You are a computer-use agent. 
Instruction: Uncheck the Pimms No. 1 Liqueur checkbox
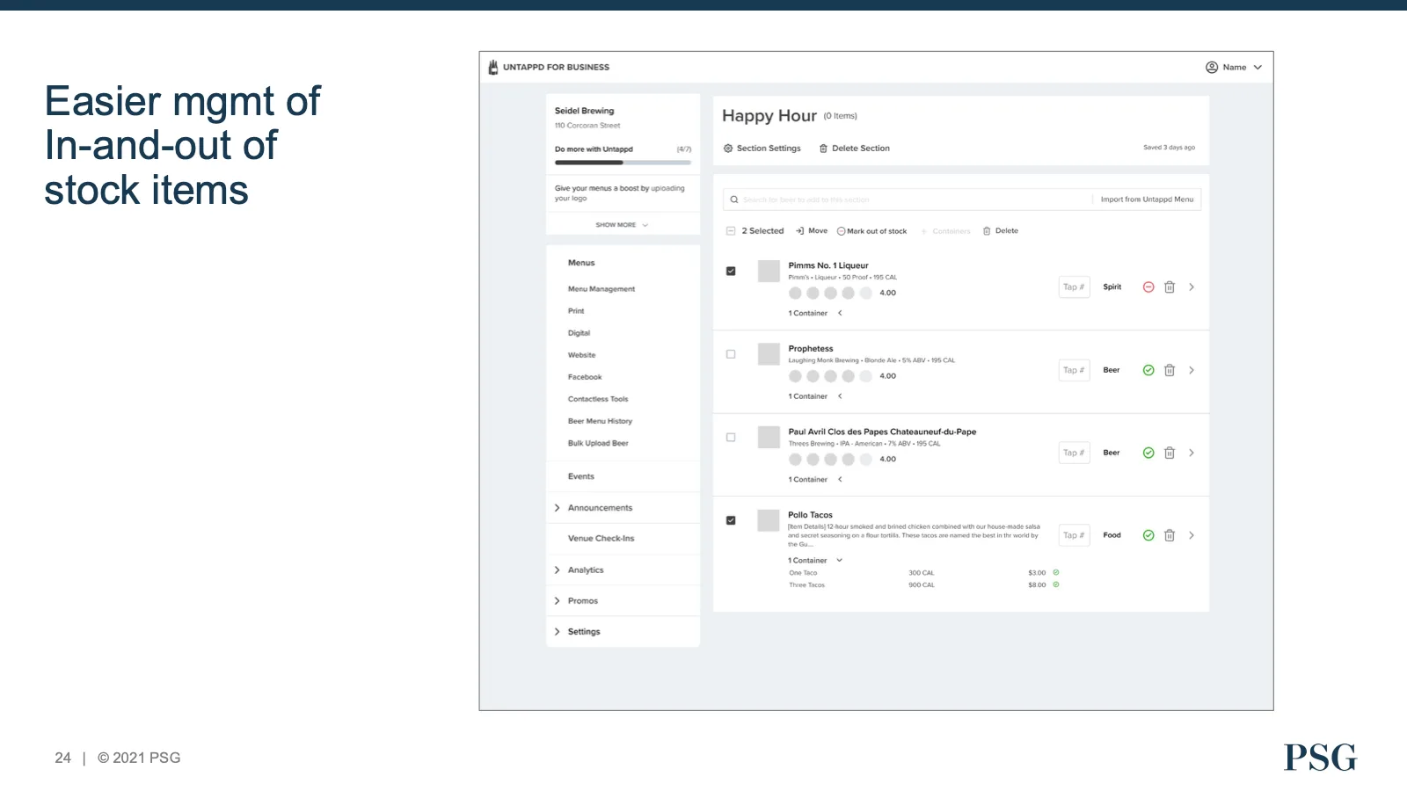tap(731, 271)
